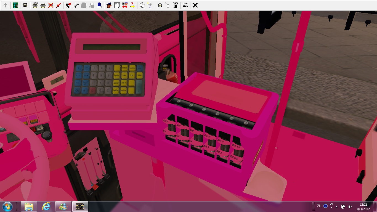Spawn a new bus with NEW icon
The width and height of the screenshot is (377, 212).
pos(35,5)
